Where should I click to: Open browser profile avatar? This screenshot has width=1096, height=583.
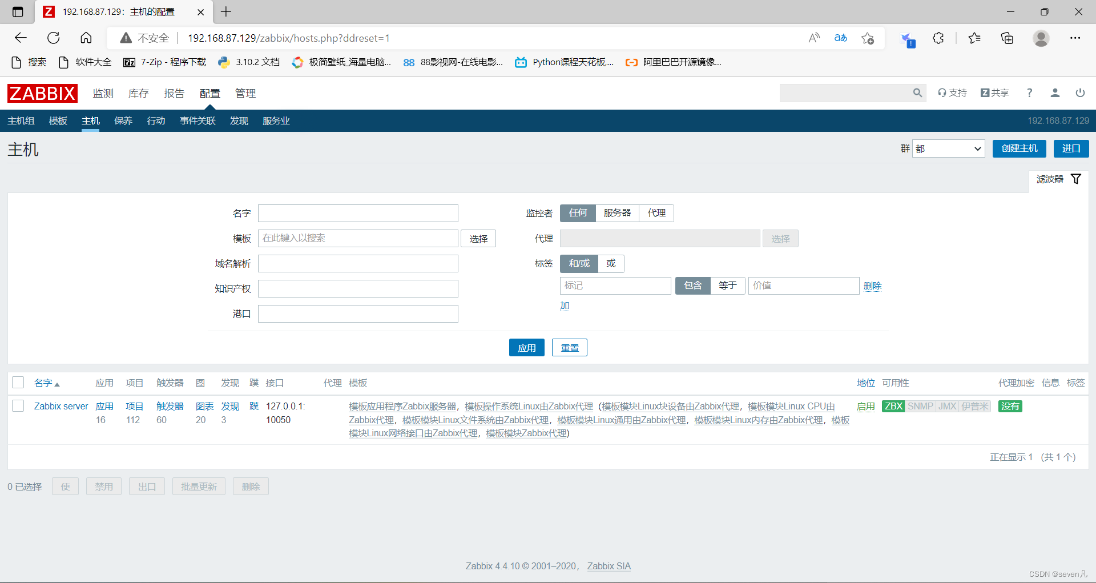click(x=1041, y=38)
